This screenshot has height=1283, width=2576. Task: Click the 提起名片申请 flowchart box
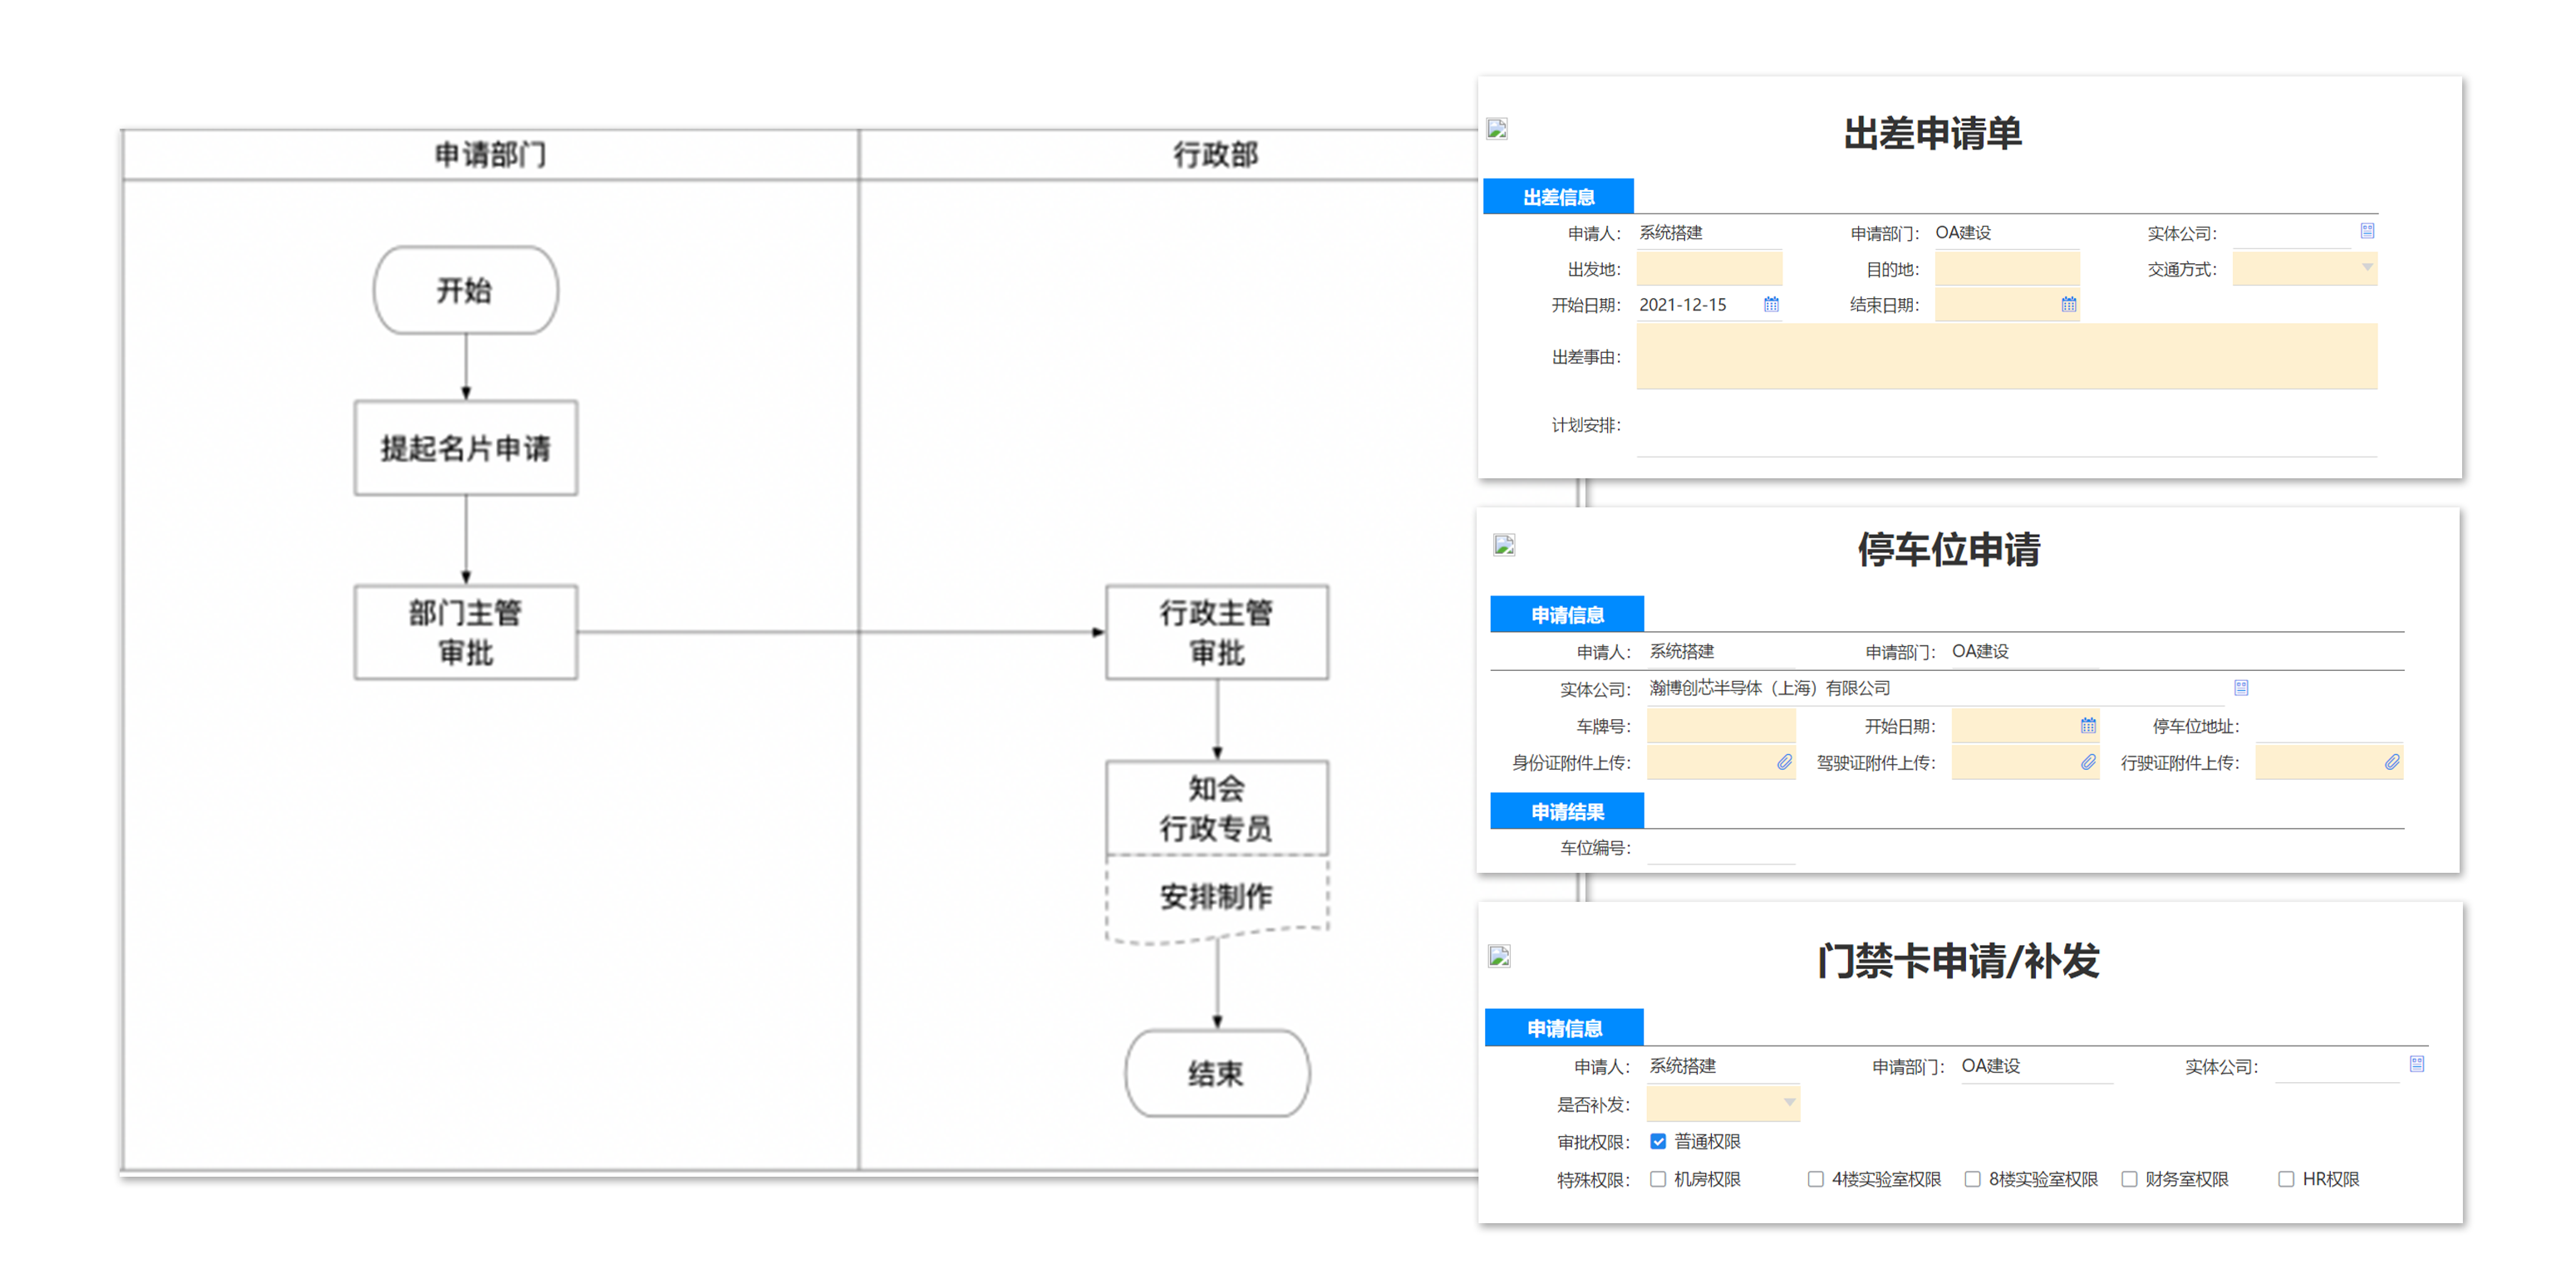465,448
